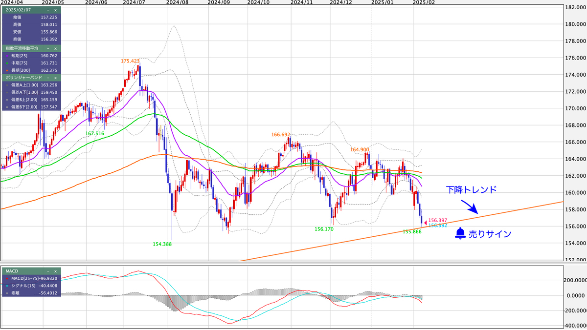Click the 偏差A下[1.00] label

point(23,92)
